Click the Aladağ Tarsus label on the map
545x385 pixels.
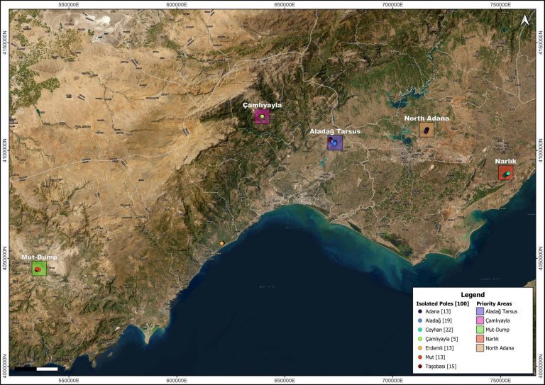(x=334, y=131)
